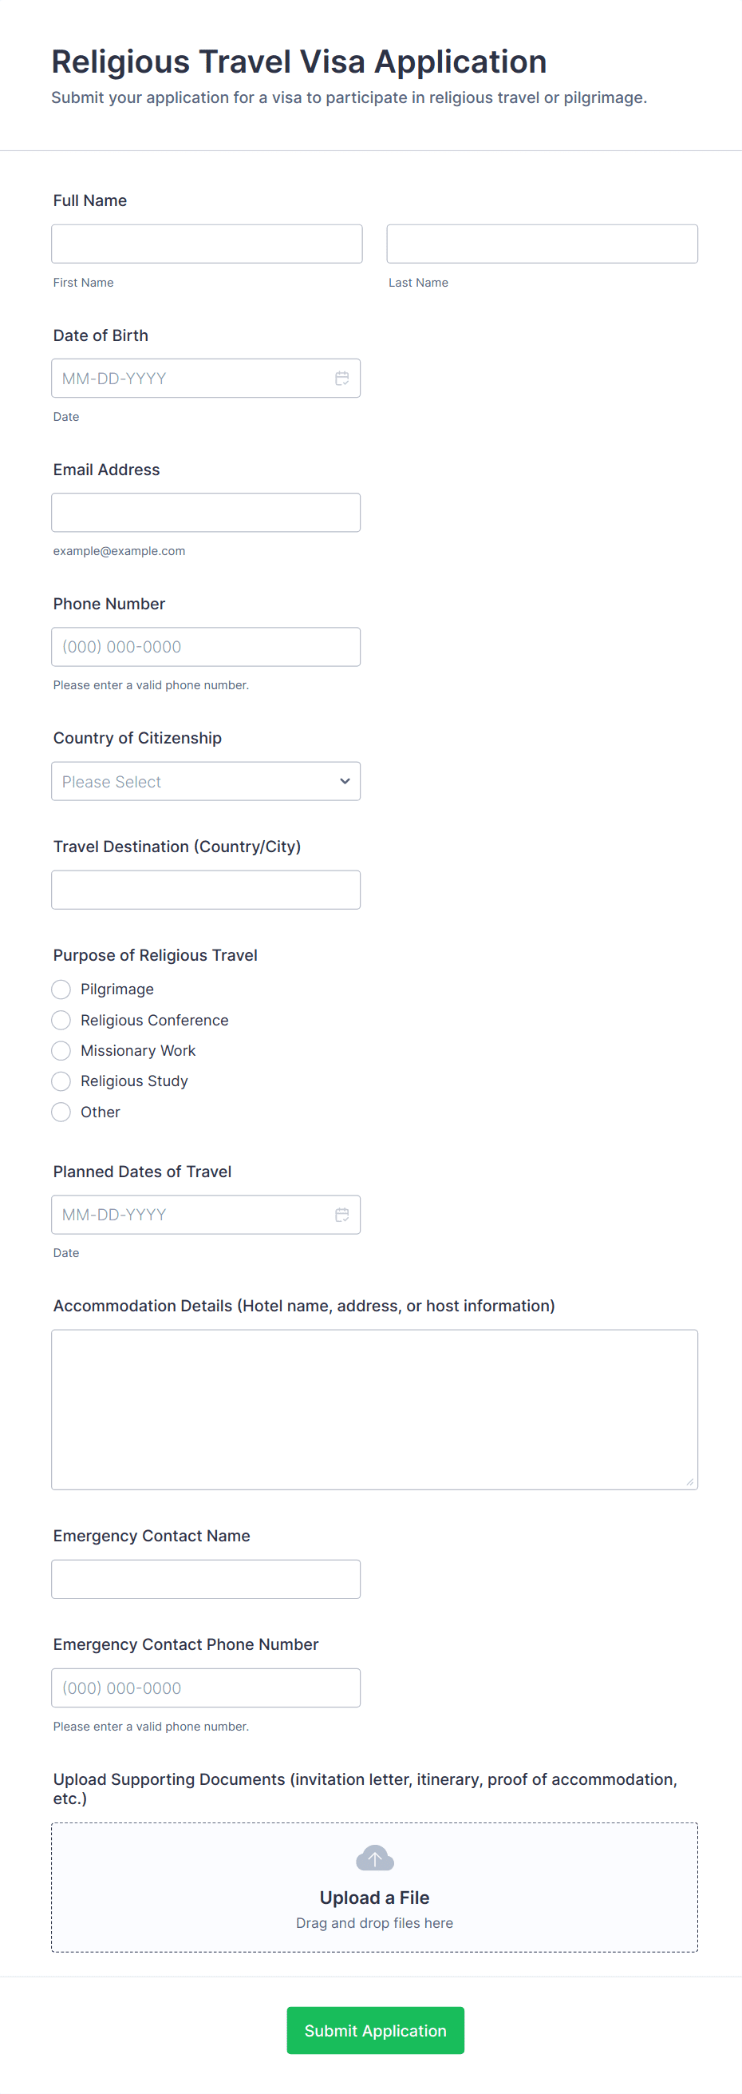
Task: Expand the Country of Citizenship dropdown
Action: pos(205,781)
